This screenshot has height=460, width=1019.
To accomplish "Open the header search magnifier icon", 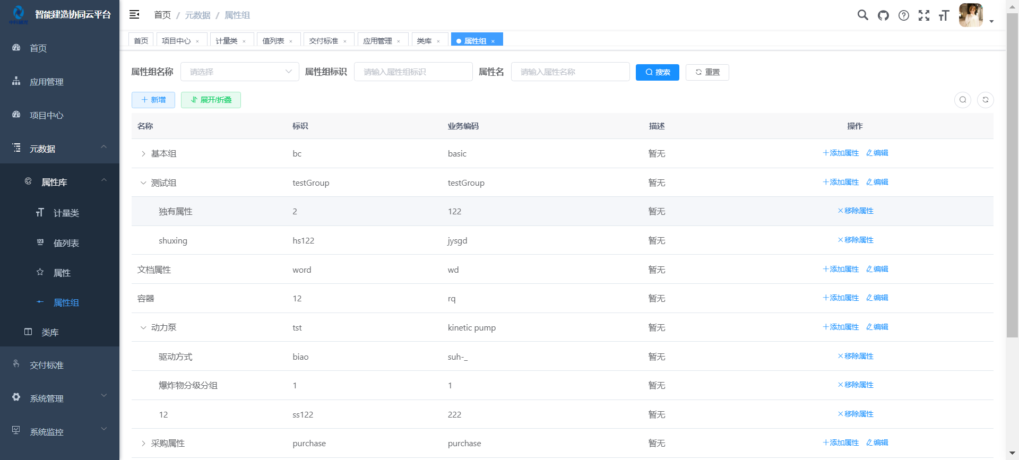I will 863,15.
